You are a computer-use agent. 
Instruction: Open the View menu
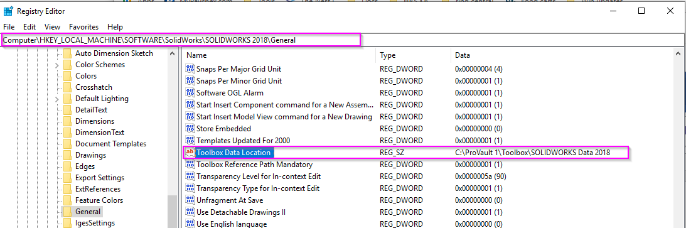(53, 27)
